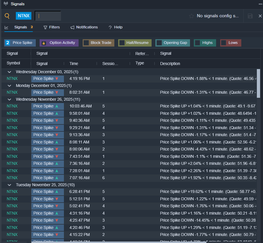Viewport: 263px width, 243px height.
Task: Collapse the Wednesday November 26, 2025 group
Action: (9, 99)
